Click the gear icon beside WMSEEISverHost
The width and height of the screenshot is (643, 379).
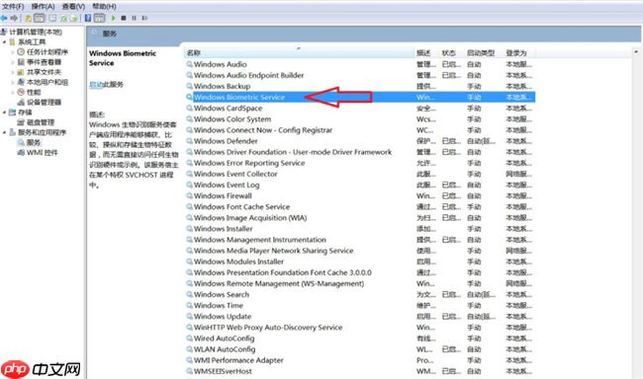[190, 371]
